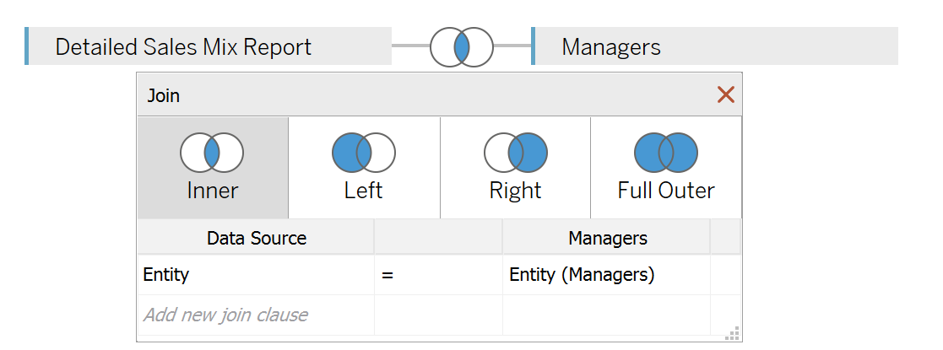
Task: Choose the Right join type label
Action: click(516, 191)
